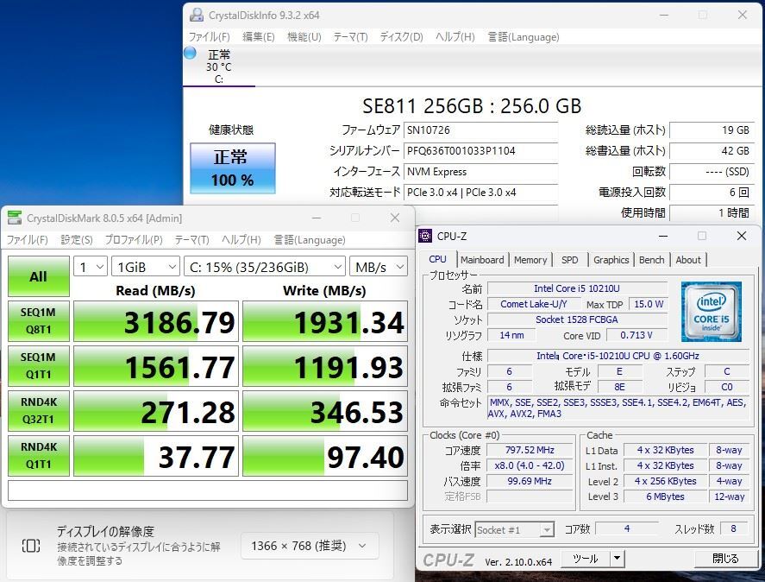Open 編集(E) menu in CrystalDiskInfo

[x=259, y=37]
